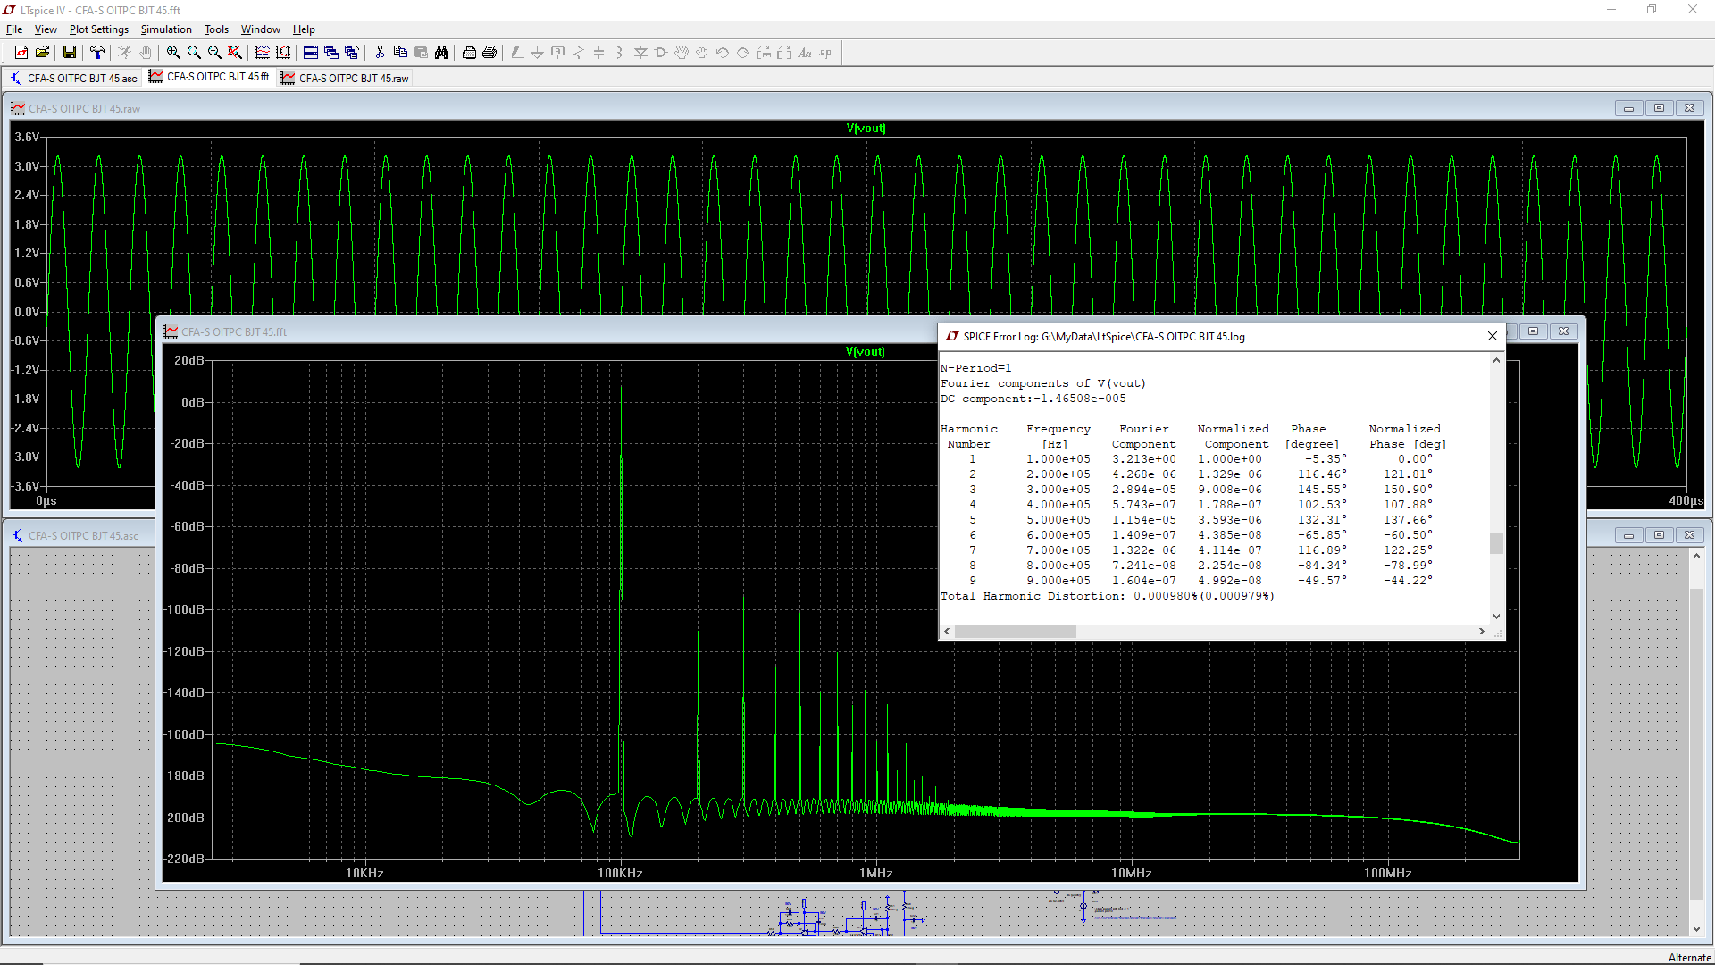
Task: Close the SPICE Error Log dialog
Action: (1493, 336)
